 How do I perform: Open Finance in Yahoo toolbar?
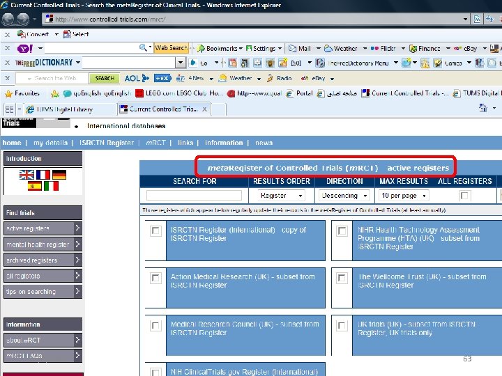click(x=425, y=48)
